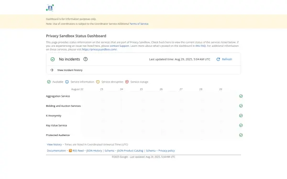
Task: Click the Protected Audience status checkmark icon
Action: [241, 135]
